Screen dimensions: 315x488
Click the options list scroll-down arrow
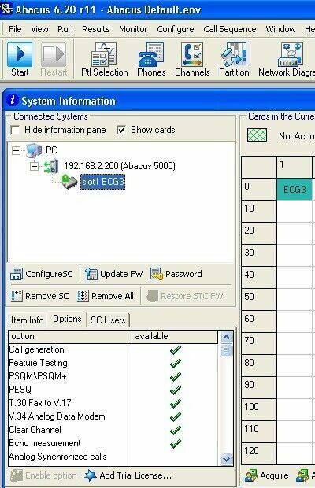[226, 459]
